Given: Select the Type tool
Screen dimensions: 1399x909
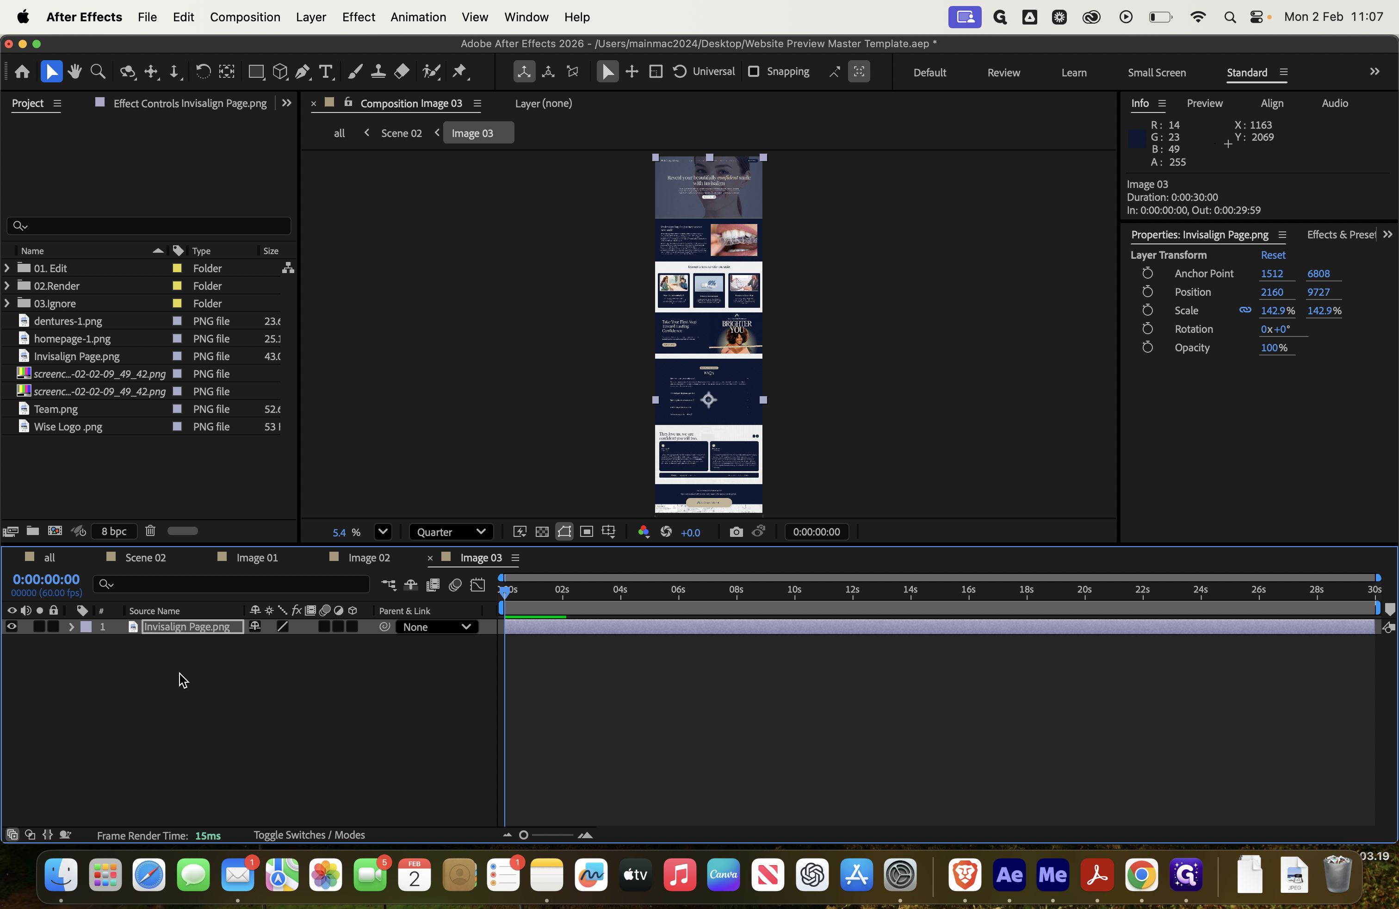Looking at the screenshot, I should coord(326,72).
